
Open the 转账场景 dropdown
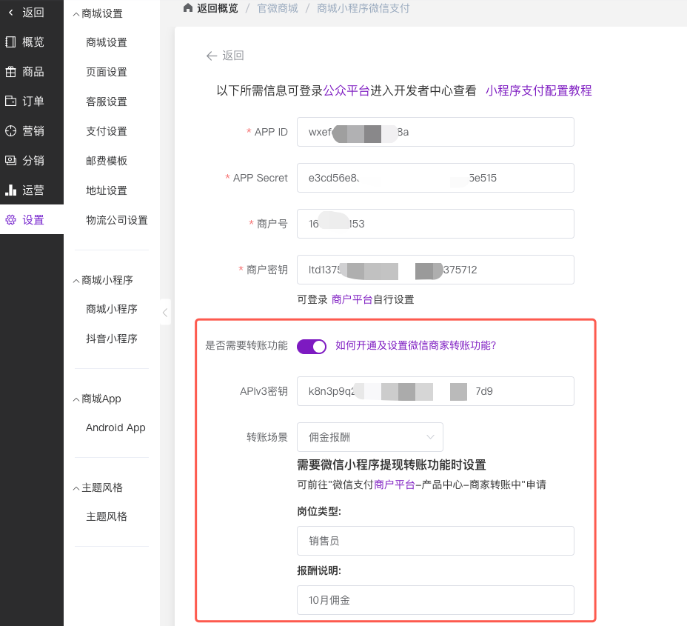click(x=369, y=437)
